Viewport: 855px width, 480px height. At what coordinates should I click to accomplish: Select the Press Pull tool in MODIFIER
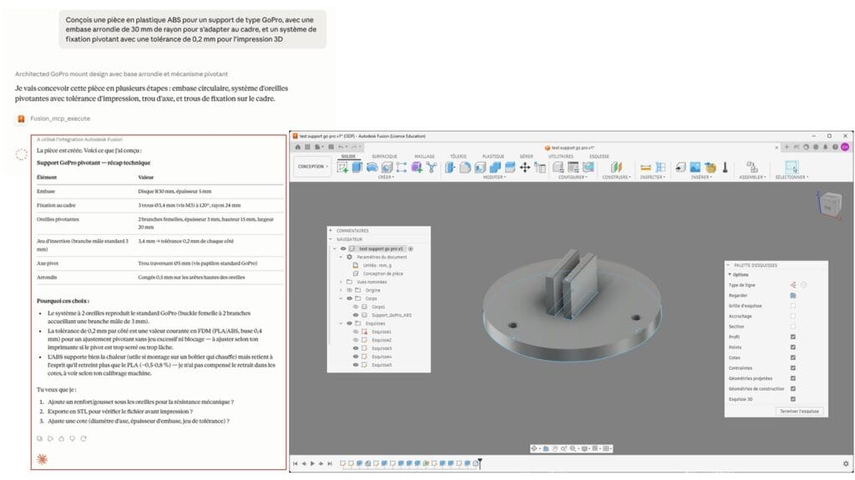coord(450,167)
